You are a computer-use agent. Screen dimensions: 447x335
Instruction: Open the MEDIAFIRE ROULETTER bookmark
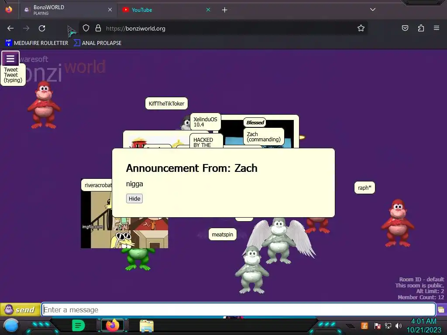[x=37, y=43]
